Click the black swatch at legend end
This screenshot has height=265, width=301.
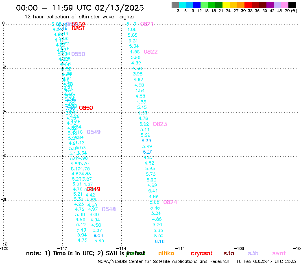pyautogui.click(x=292, y=5)
